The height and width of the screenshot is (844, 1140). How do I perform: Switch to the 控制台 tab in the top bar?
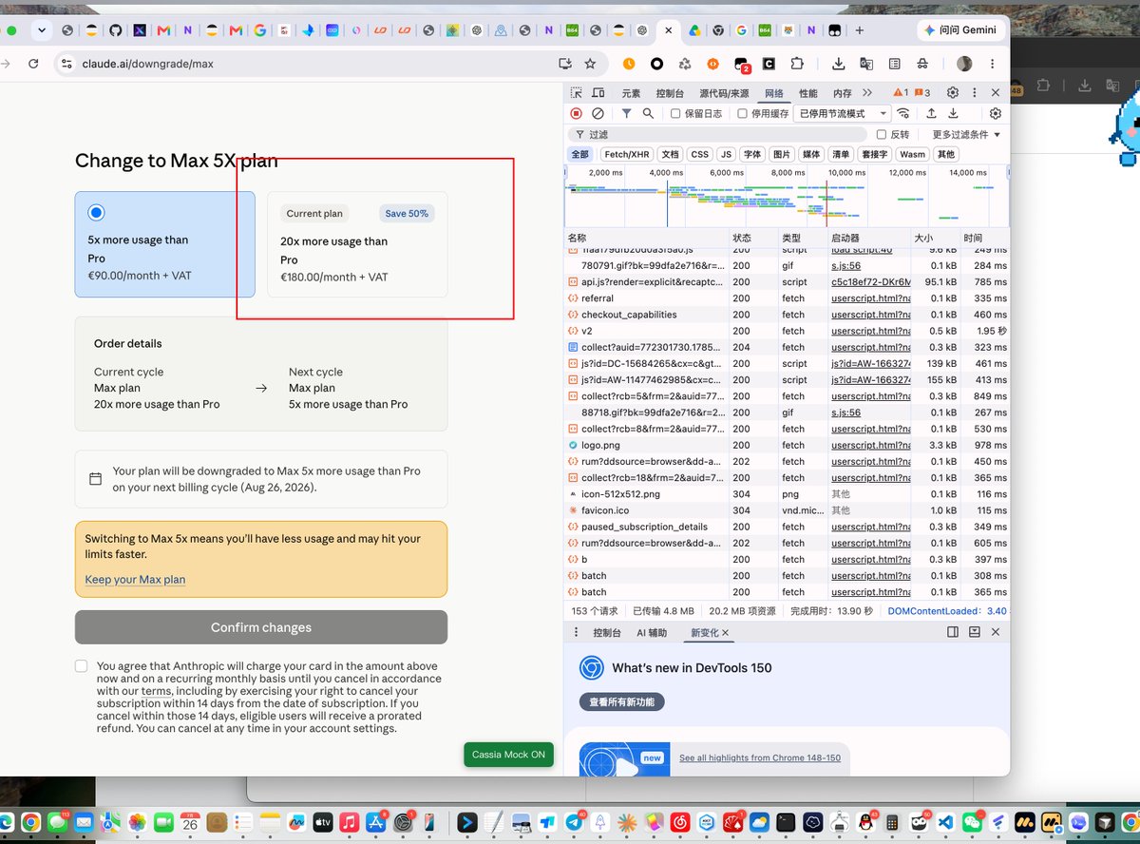[x=670, y=93]
